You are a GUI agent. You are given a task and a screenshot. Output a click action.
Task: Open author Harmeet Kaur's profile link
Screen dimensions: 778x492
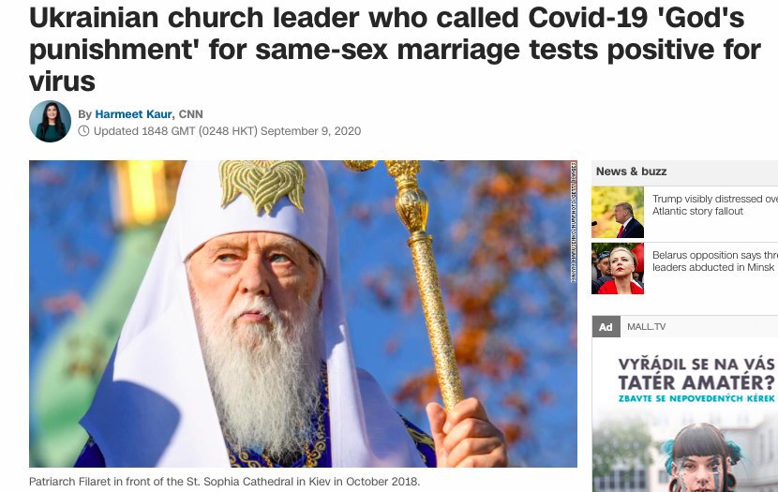tap(133, 114)
